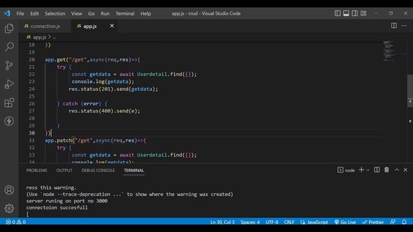The height and width of the screenshot is (232, 413).
Task: Open notifications bell icon
Action: coord(404,222)
